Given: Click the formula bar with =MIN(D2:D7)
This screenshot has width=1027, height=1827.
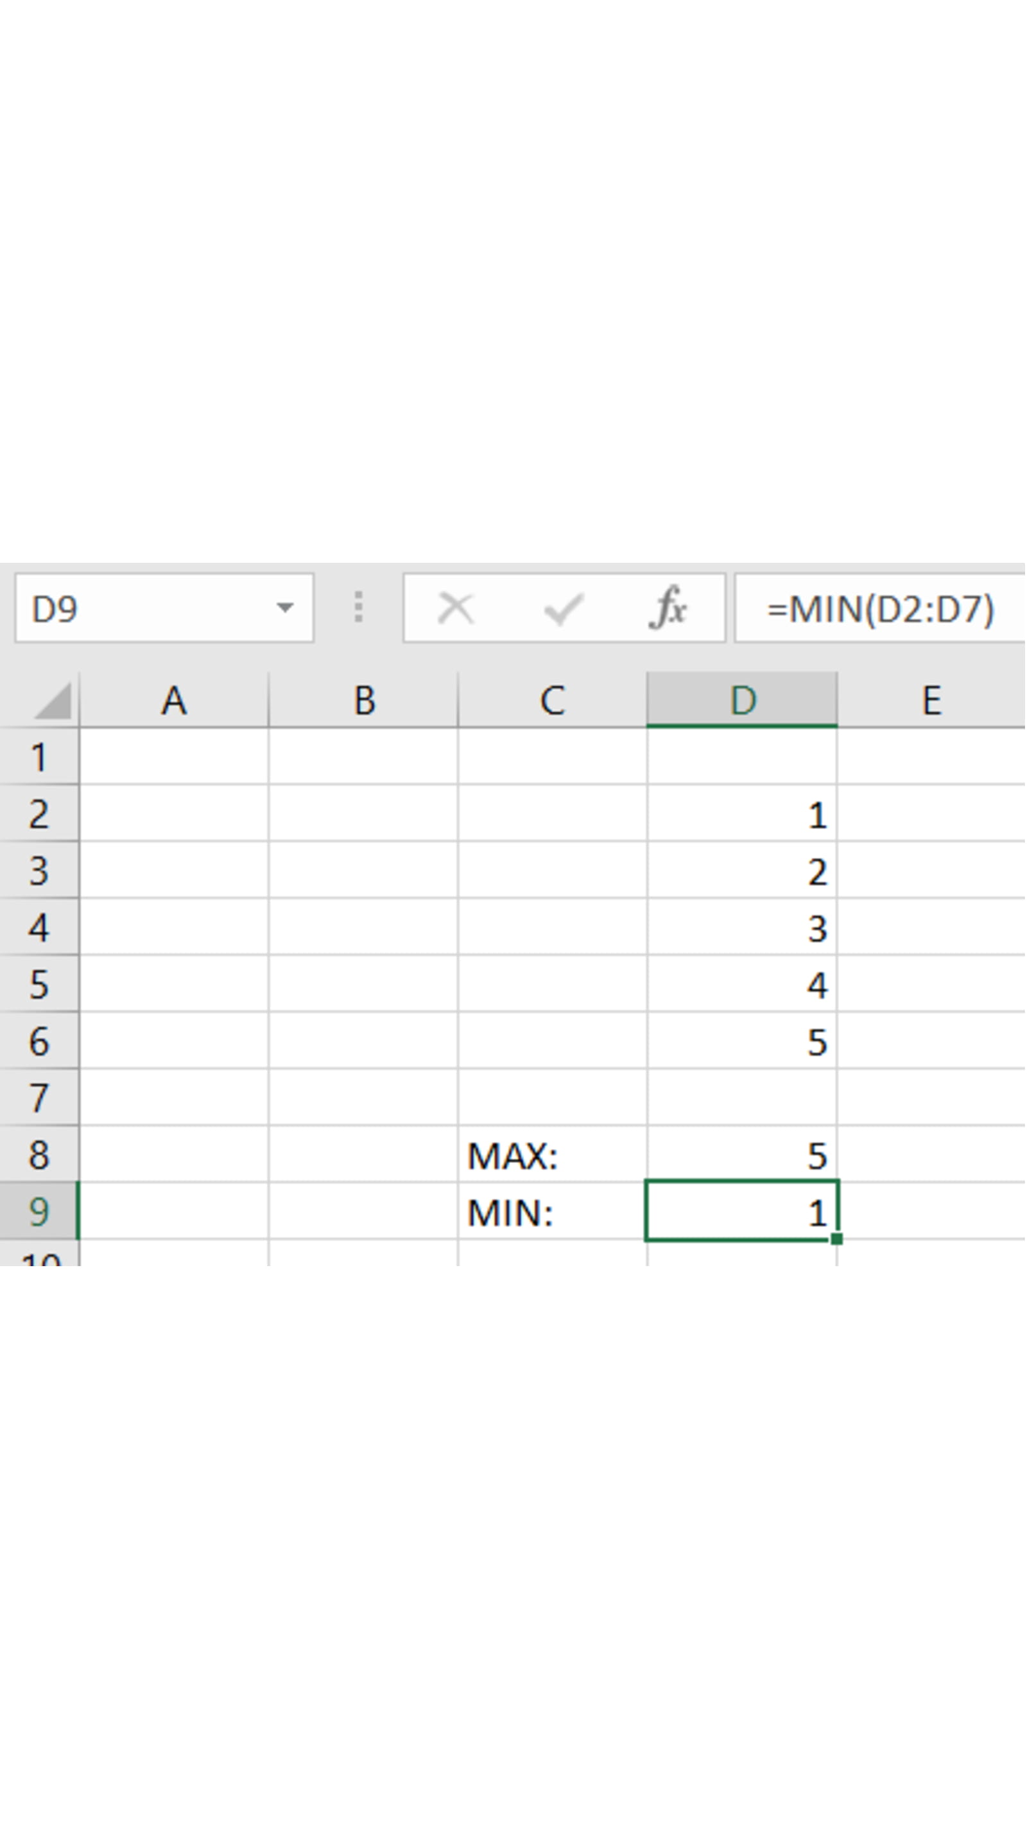Looking at the screenshot, I should (x=880, y=608).
